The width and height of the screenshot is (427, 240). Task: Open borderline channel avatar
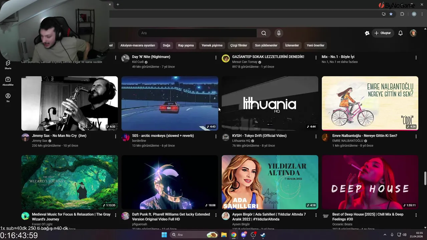125,137
